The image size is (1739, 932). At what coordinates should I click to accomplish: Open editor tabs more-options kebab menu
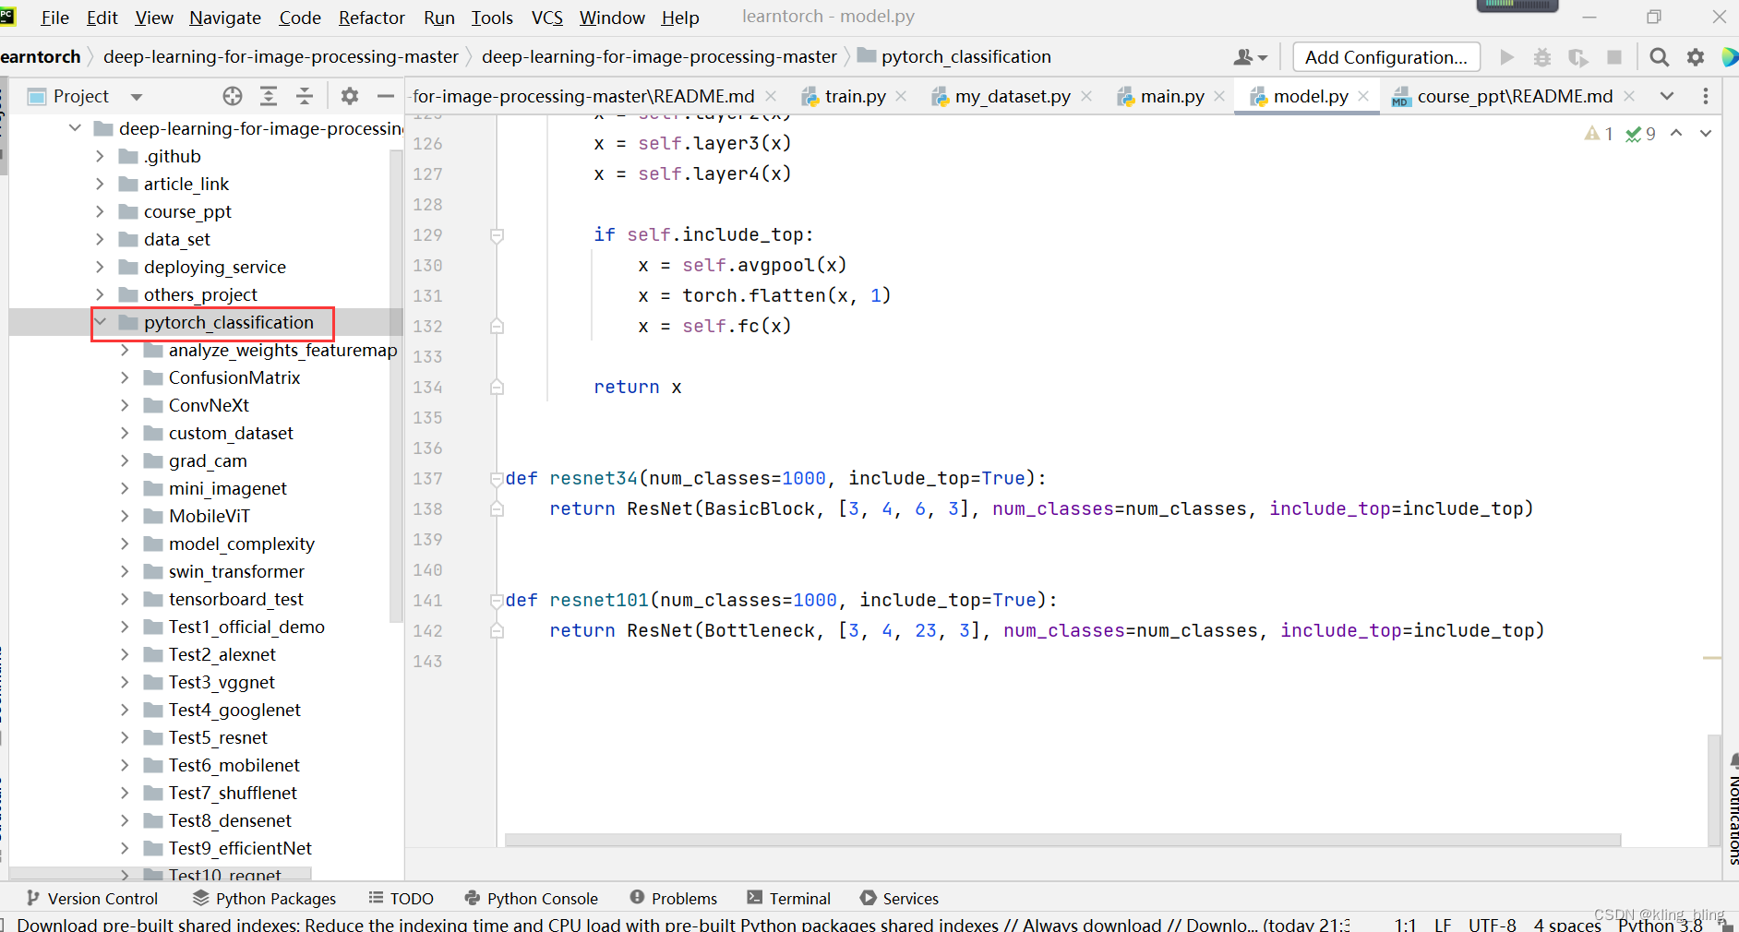click(x=1706, y=96)
